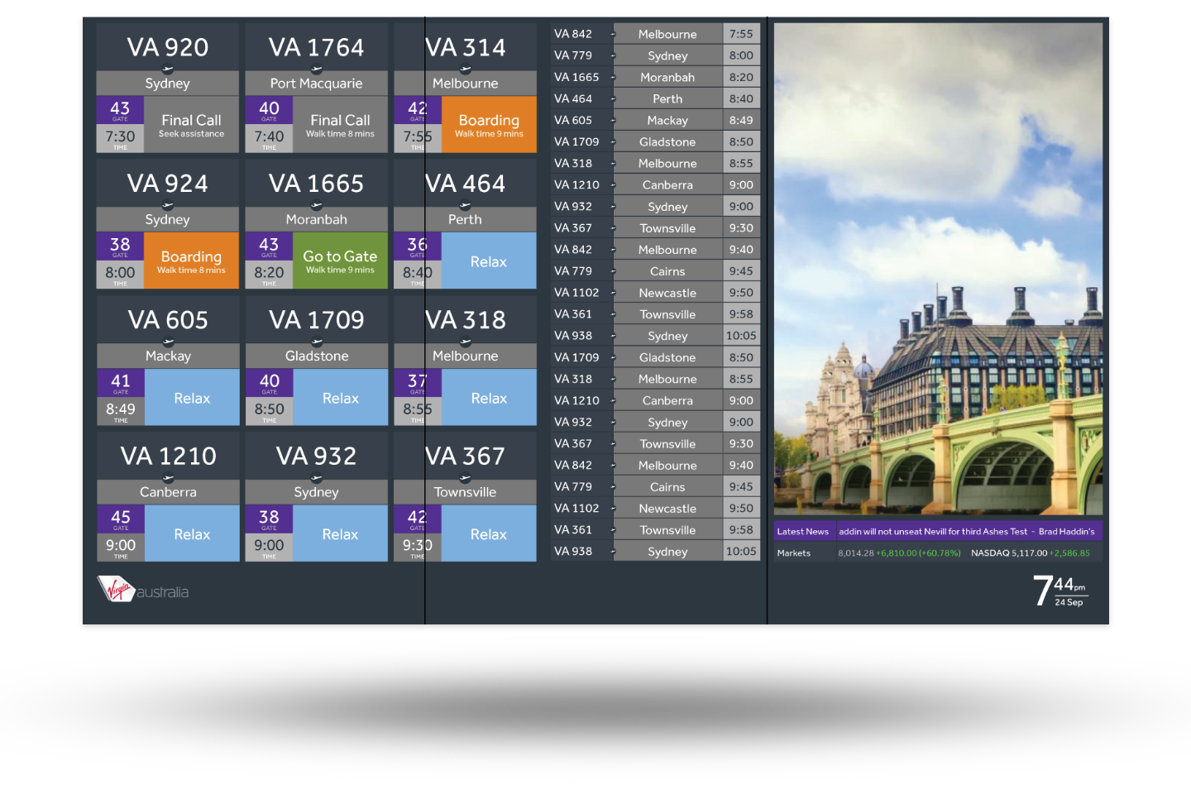The width and height of the screenshot is (1191, 794).
Task: Select the green Go to Gate status
Action: 340,261
